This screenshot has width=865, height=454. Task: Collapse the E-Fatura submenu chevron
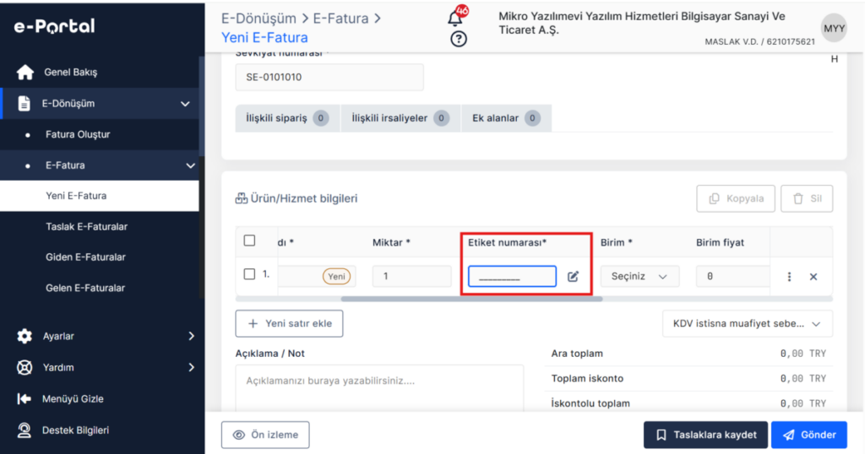click(x=190, y=165)
